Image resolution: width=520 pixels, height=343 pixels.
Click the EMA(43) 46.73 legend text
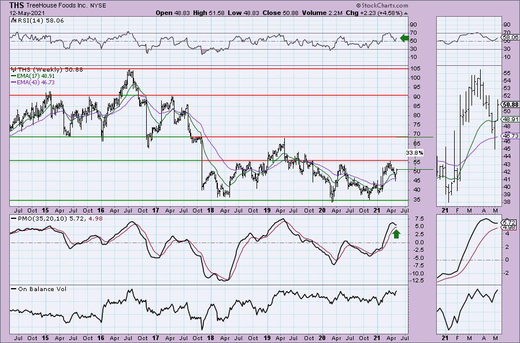point(36,82)
